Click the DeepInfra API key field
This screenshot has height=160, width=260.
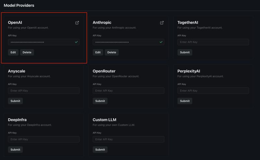(44, 139)
